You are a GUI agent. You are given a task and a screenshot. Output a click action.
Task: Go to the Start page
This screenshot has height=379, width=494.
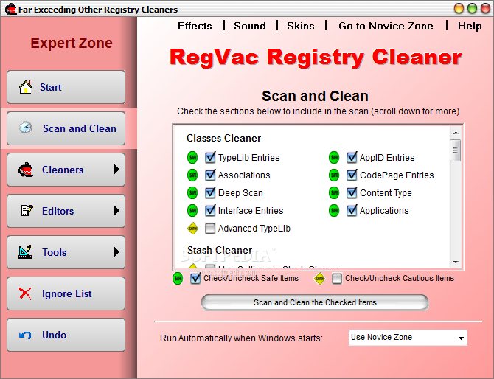(66, 87)
